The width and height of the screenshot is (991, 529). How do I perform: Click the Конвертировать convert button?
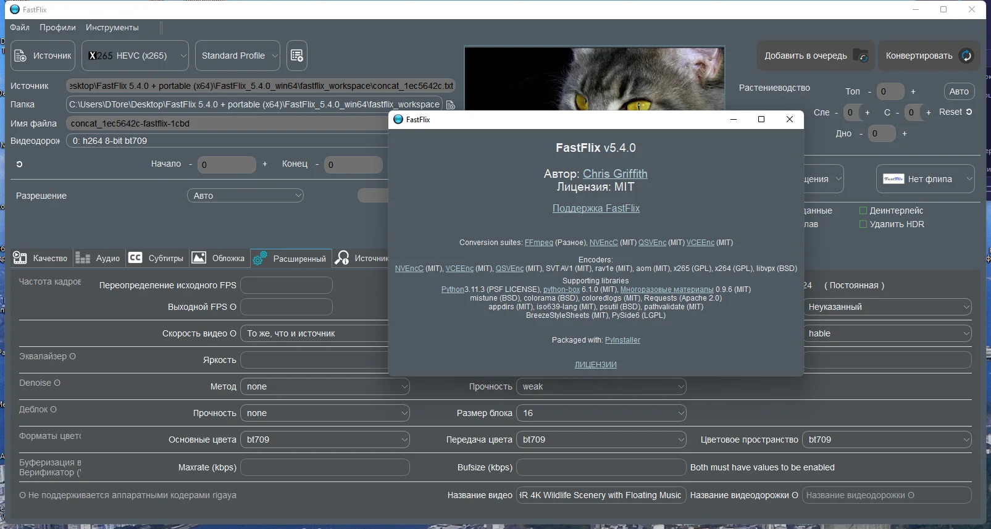[929, 56]
